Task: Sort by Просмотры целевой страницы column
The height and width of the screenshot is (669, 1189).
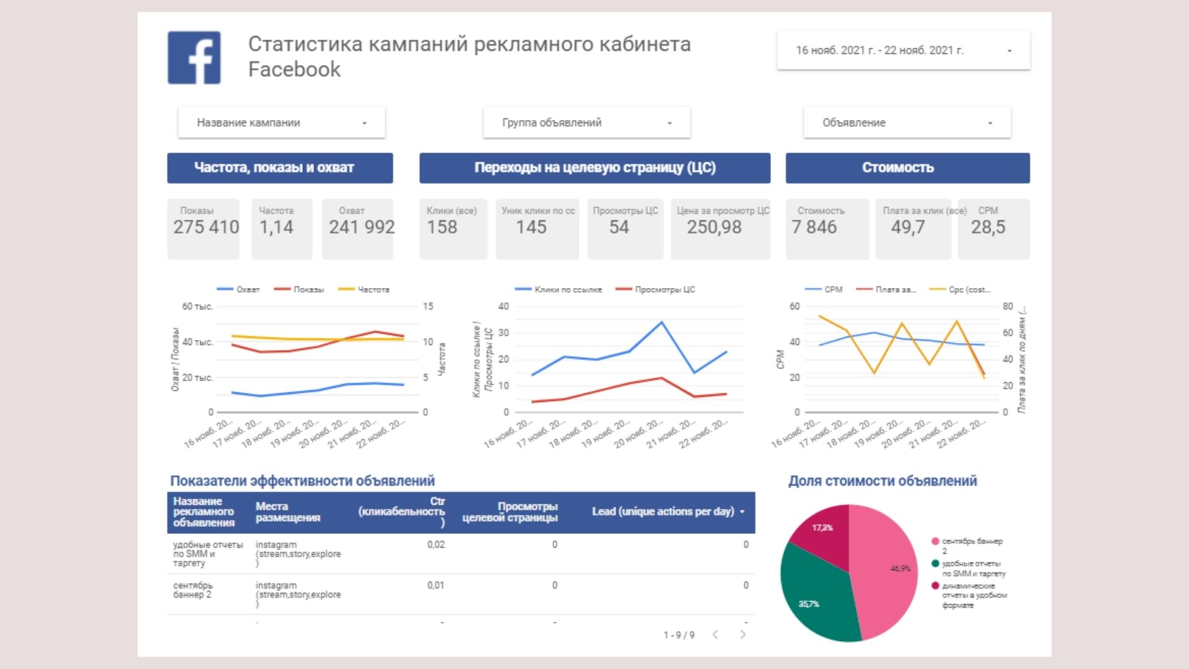Action: pyautogui.click(x=510, y=512)
